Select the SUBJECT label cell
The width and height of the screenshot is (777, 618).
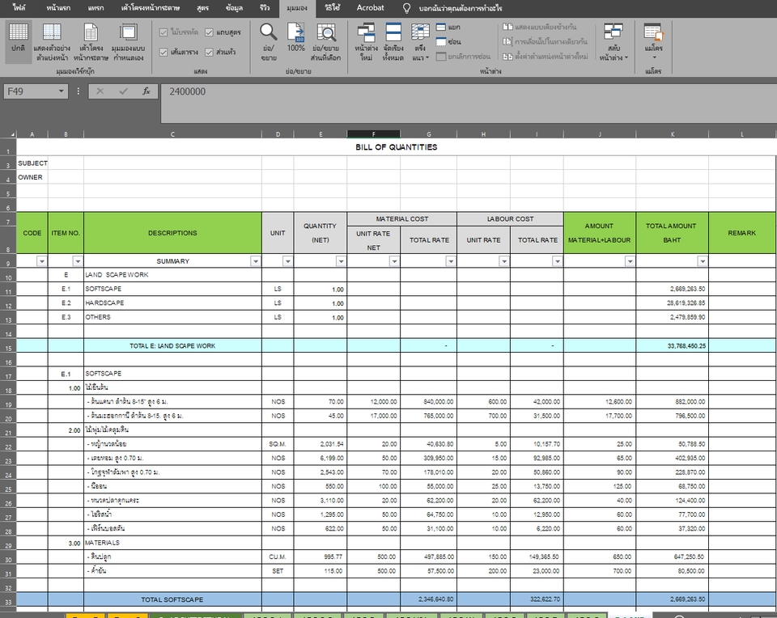point(32,163)
